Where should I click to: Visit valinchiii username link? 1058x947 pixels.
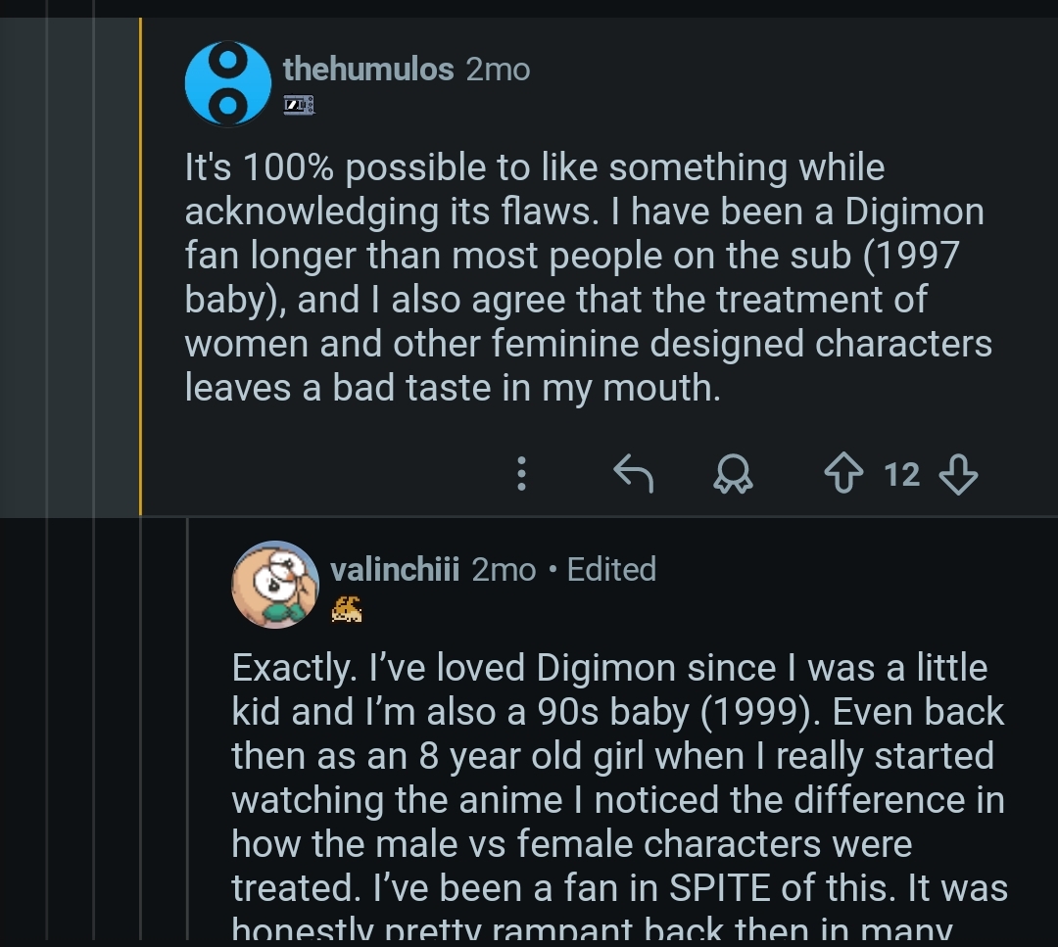pos(395,569)
